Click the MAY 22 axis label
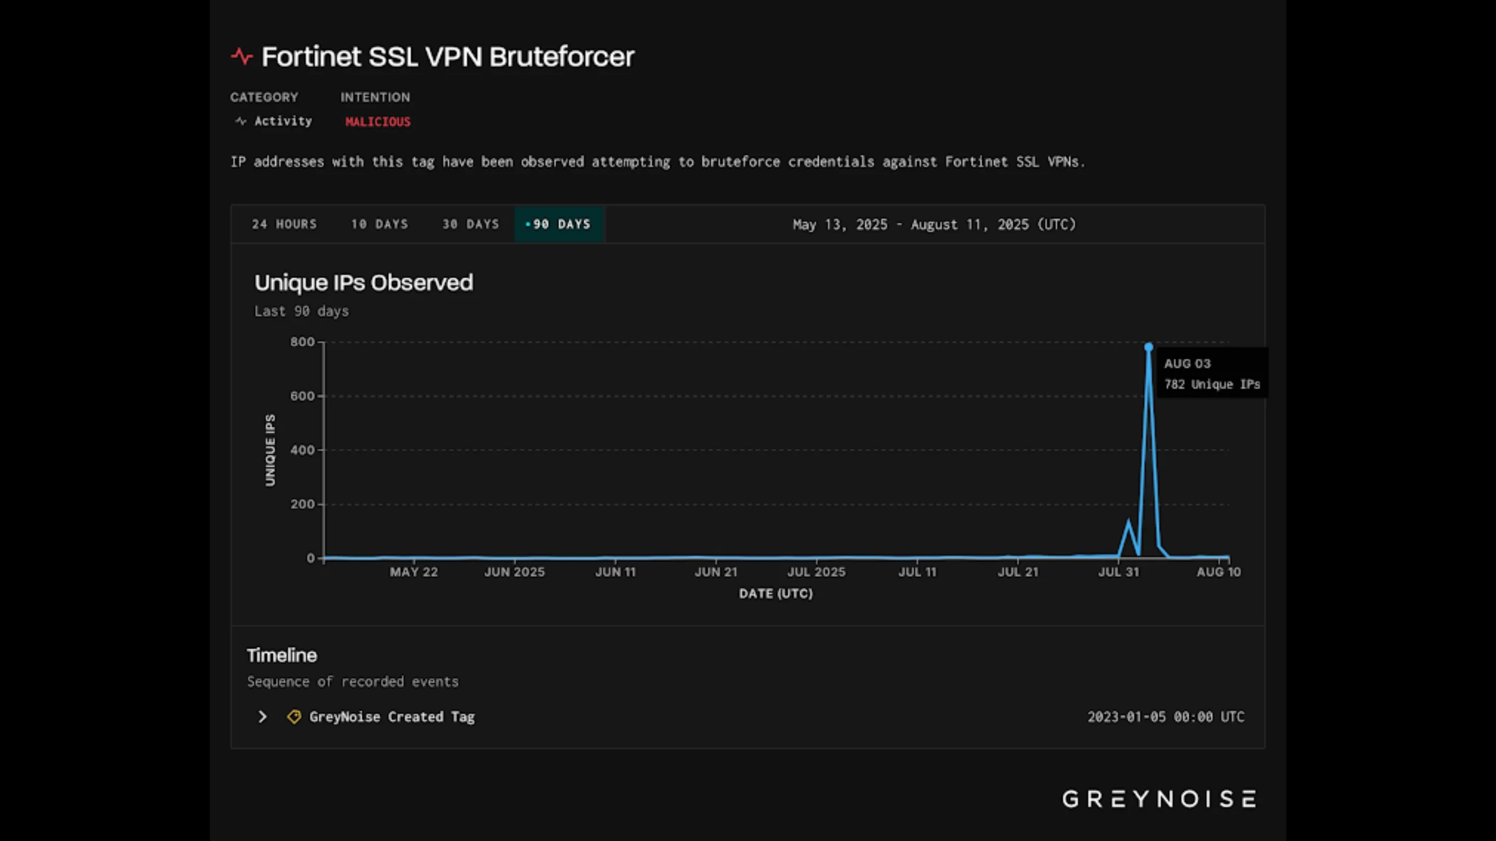This screenshot has height=841, width=1496. (x=413, y=572)
